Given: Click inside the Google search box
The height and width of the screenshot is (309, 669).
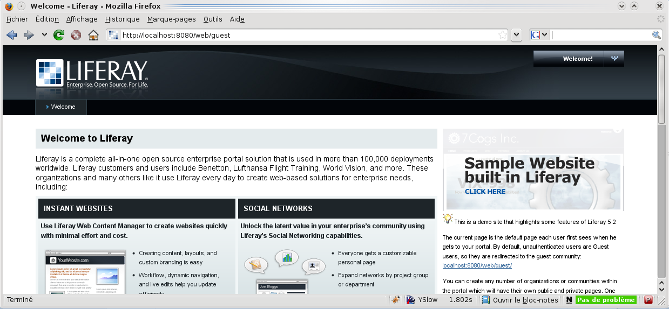Looking at the screenshot, I should click(600, 35).
